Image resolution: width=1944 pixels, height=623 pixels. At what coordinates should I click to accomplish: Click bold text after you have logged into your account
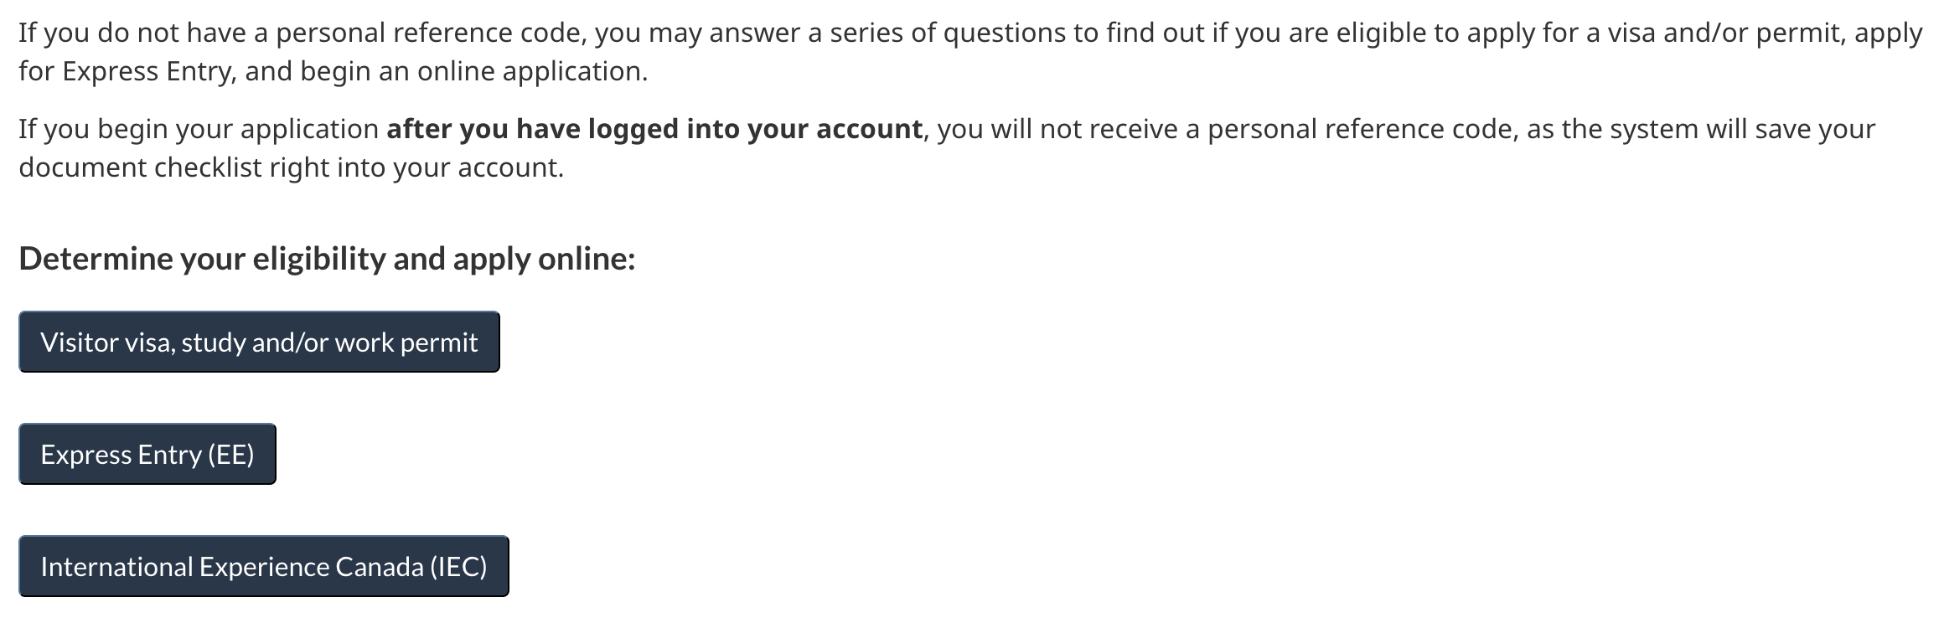(654, 129)
